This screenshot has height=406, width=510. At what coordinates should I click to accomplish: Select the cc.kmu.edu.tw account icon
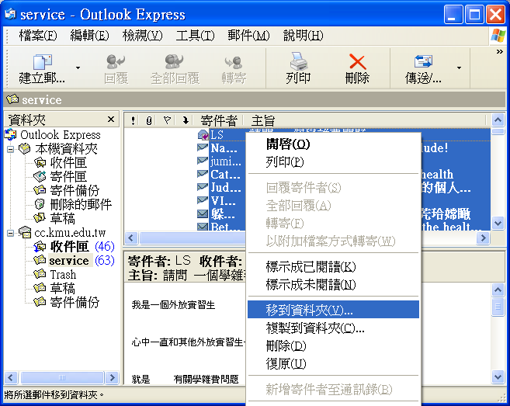point(25,232)
